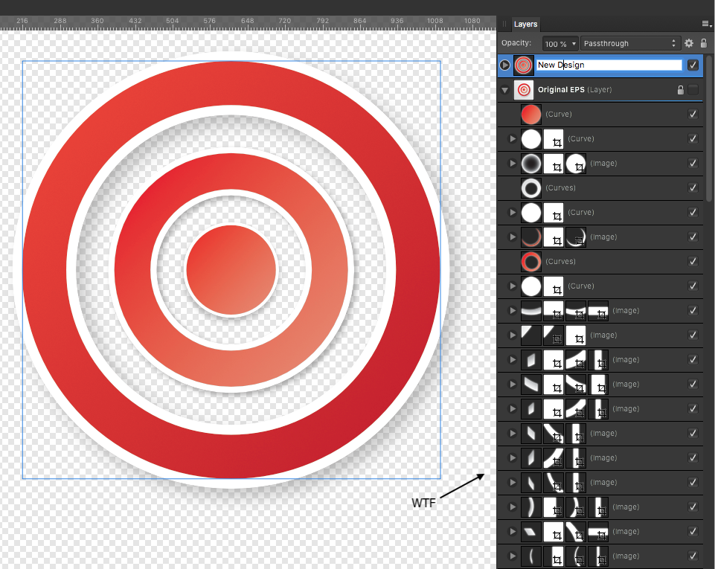Select the red ring (Curves) thumbnail
The height and width of the screenshot is (569, 715).
pyautogui.click(x=530, y=262)
